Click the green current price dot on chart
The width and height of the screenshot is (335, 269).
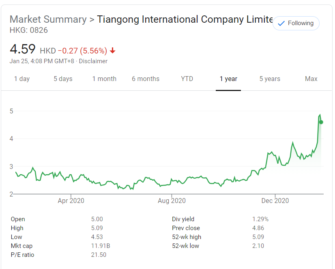tap(321, 122)
